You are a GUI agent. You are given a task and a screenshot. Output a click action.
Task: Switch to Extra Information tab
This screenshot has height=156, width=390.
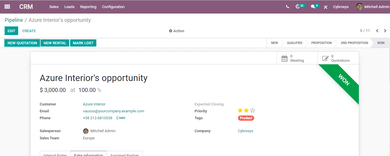click(89, 153)
